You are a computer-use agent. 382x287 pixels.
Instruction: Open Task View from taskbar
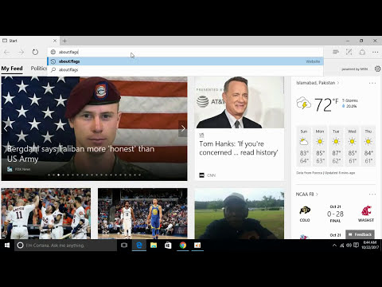point(124,246)
